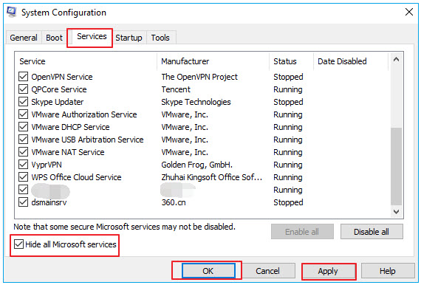Click the Apply button

(x=328, y=271)
